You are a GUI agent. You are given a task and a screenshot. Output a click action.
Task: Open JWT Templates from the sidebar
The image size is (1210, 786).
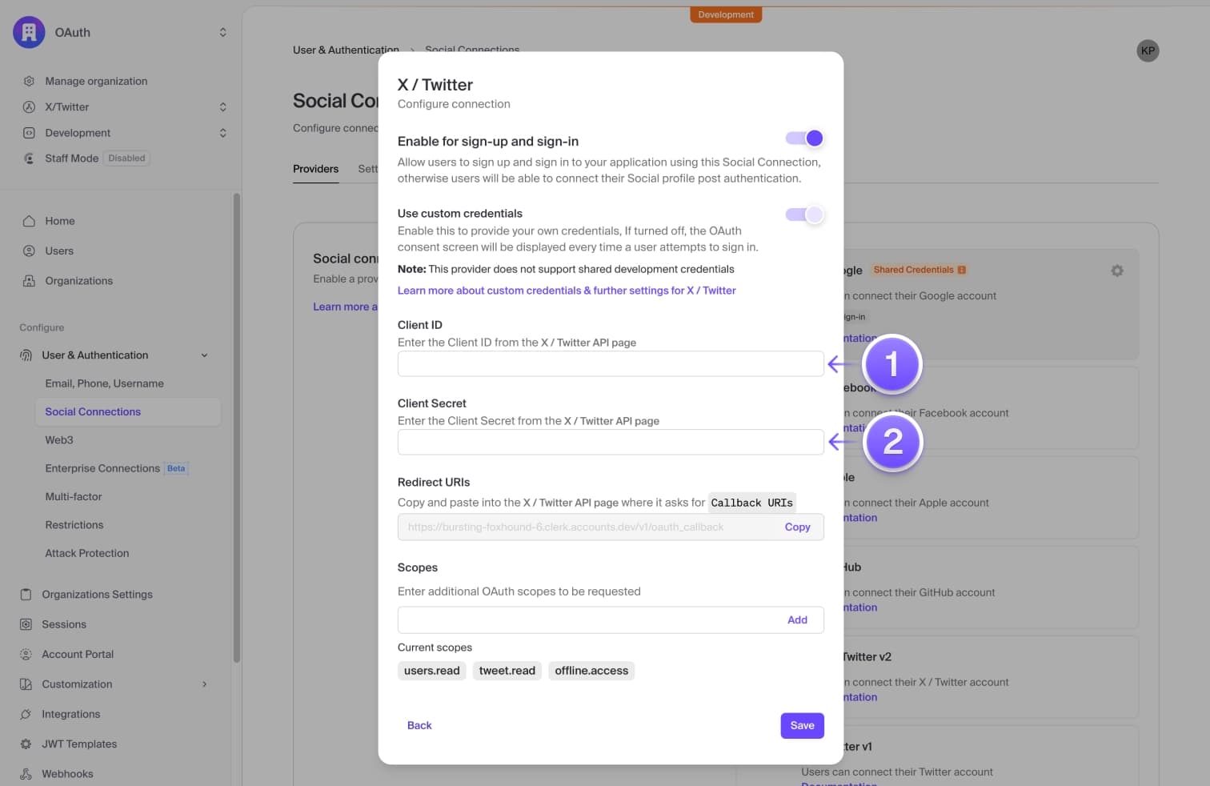click(26, 744)
